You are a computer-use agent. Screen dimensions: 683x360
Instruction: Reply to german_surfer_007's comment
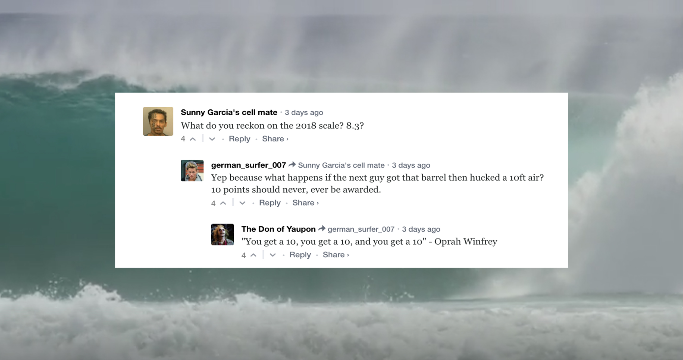pos(270,203)
